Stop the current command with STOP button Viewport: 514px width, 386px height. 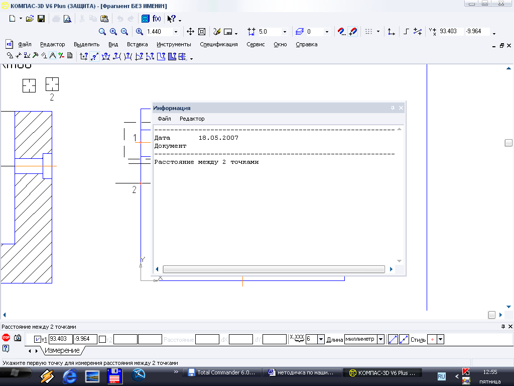click(x=6, y=337)
